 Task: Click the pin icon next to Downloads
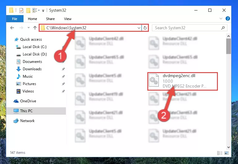63,69
